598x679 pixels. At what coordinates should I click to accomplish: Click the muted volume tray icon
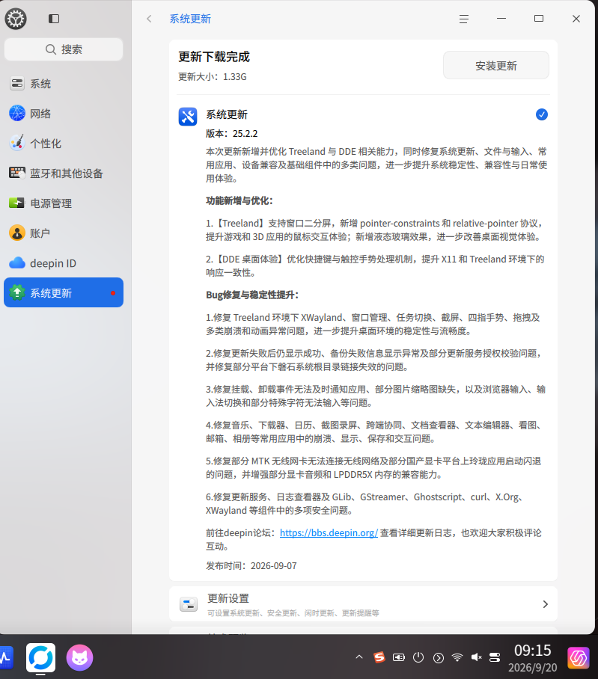pos(477,657)
